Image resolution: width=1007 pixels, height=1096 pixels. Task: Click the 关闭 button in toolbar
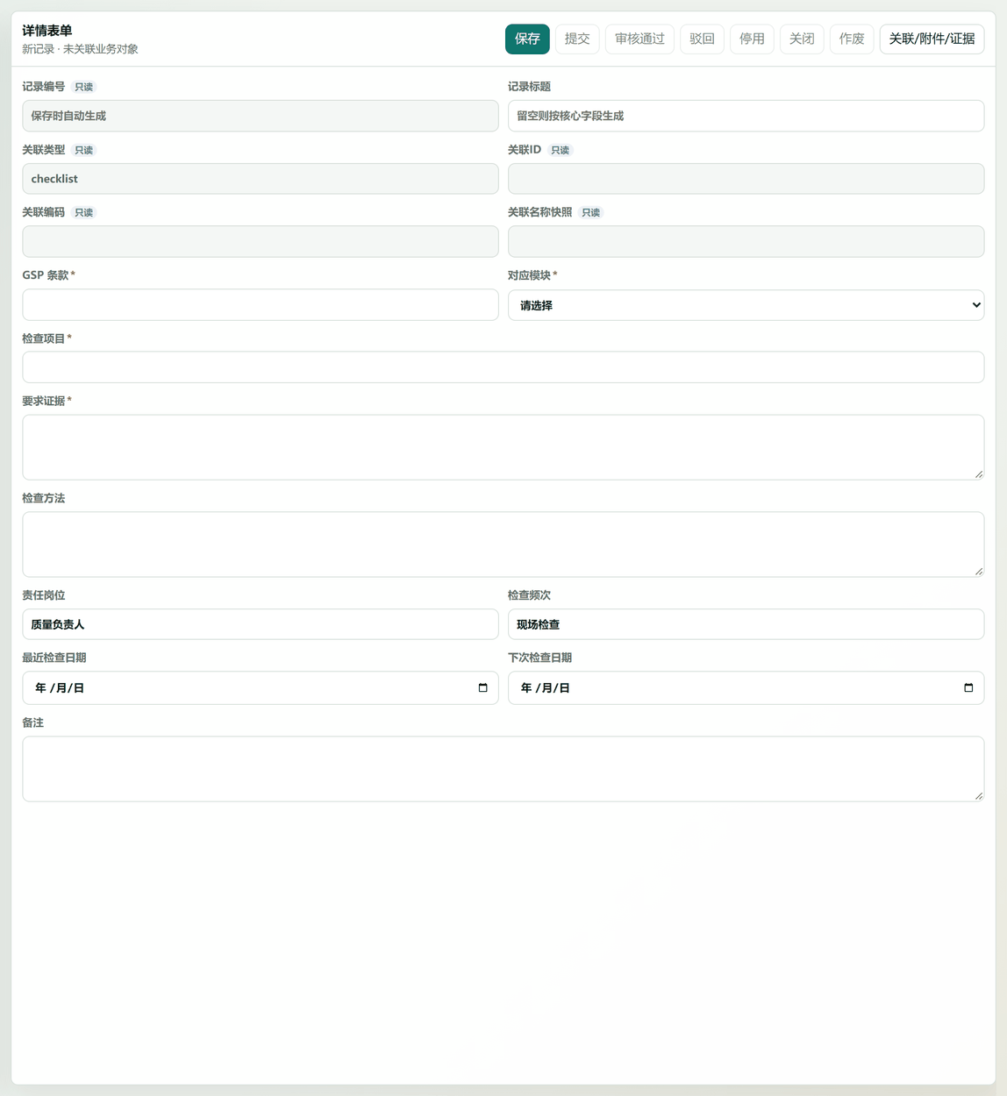802,39
